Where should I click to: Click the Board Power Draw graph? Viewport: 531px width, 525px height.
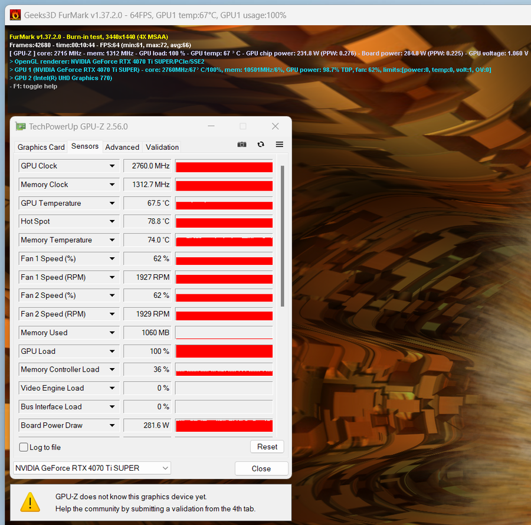[224, 425]
